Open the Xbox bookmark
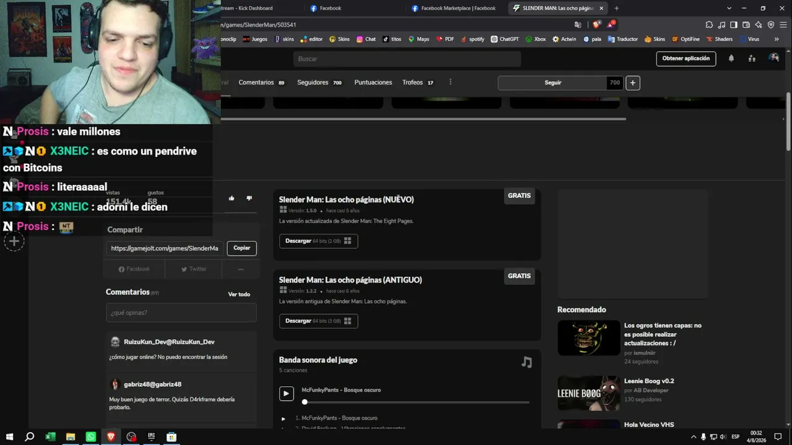The image size is (792, 445). [x=536, y=39]
